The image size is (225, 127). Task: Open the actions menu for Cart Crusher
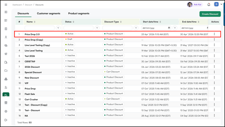[214, 99]
